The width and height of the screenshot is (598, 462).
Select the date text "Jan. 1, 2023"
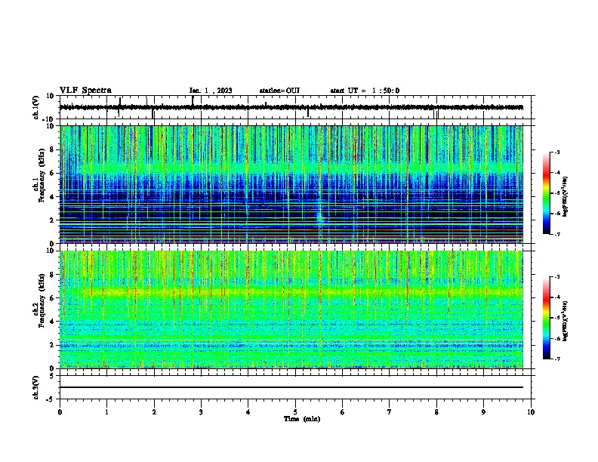point(211,91)
